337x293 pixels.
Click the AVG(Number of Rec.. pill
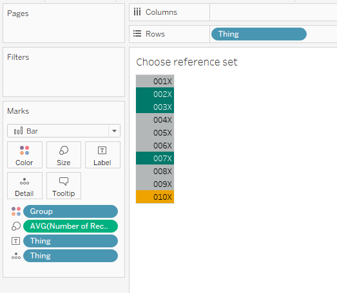(70, 226)
